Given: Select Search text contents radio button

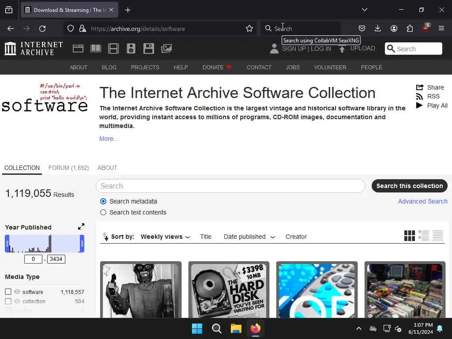Looking at the screenshot, I should tap(103, 212).
